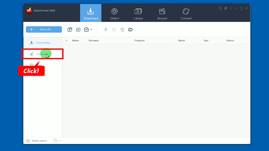Click the Size column header

pyautogui.click(x=206, y=41)
